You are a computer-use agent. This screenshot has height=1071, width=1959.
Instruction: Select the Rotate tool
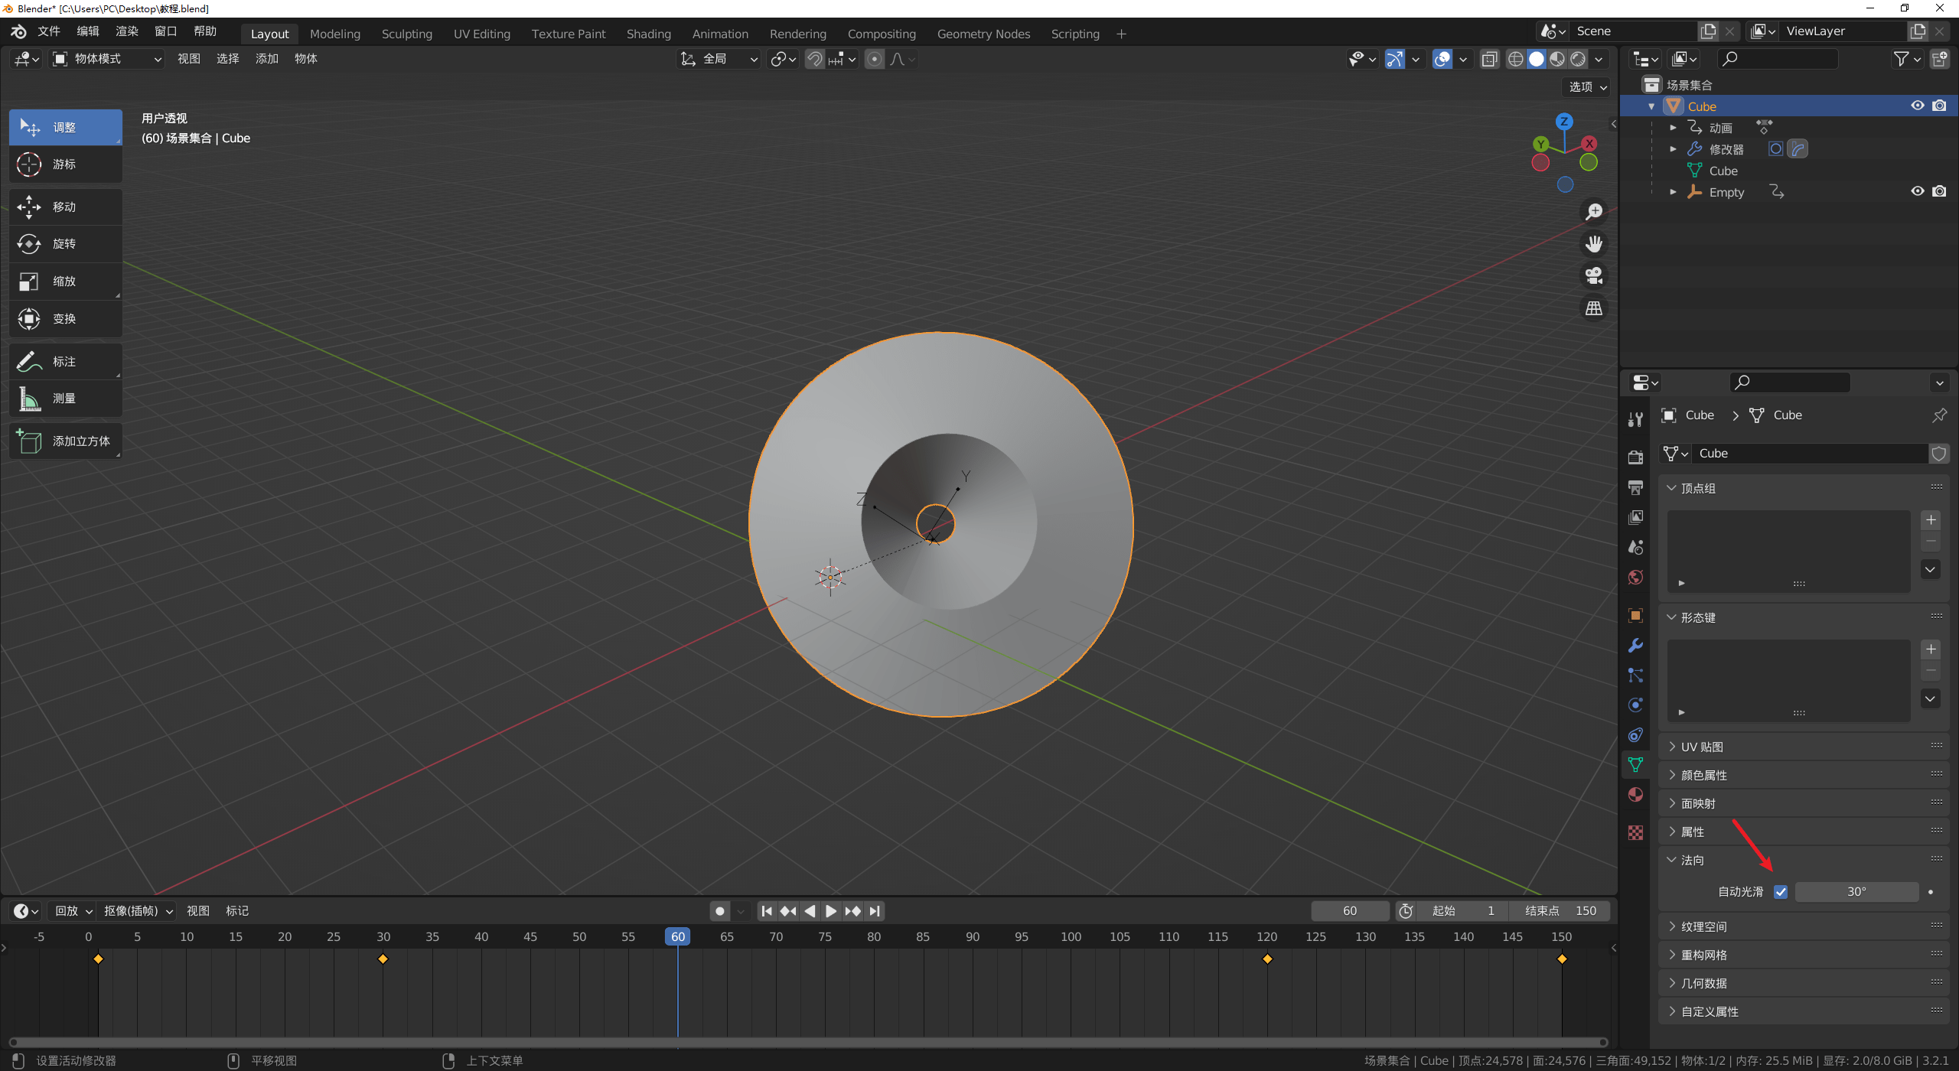65,243
